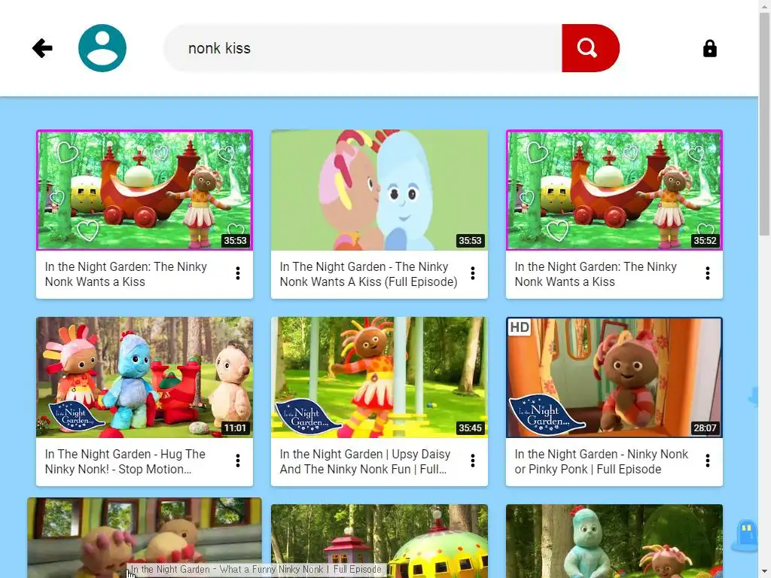Open options for 'Upsy Daisy And The Ninky Nonk Fun'
Screen dimensions: 771x578
coord(473,461)
